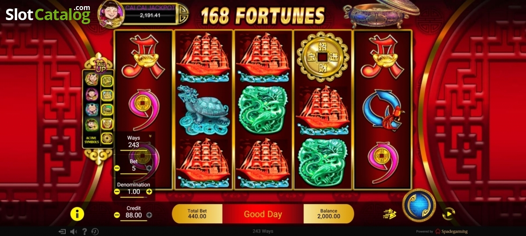Image resolution: width=526 pixels, height=236 pixels.
Task: Raise Denomination using its plus button
Action: [149, 191]
